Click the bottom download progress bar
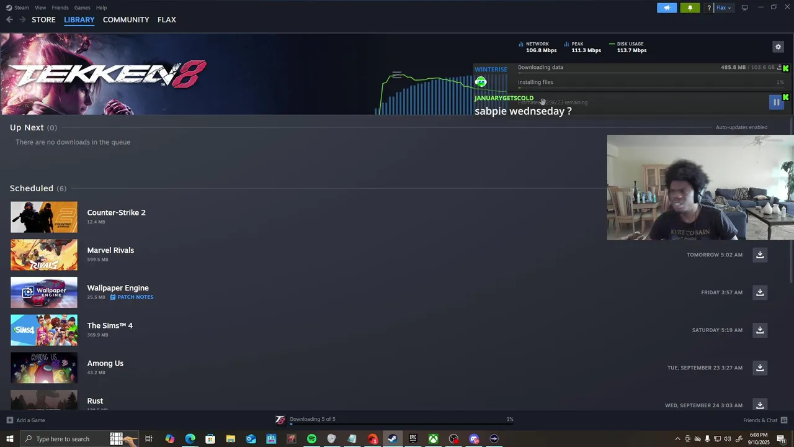 click(x=402, y=425)
